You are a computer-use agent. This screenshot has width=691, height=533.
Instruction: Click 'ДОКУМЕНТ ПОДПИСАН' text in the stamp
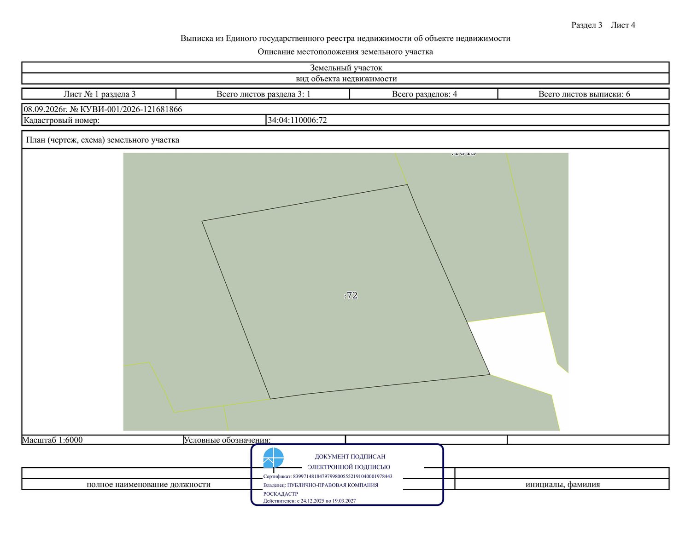[x=350, y=457]
